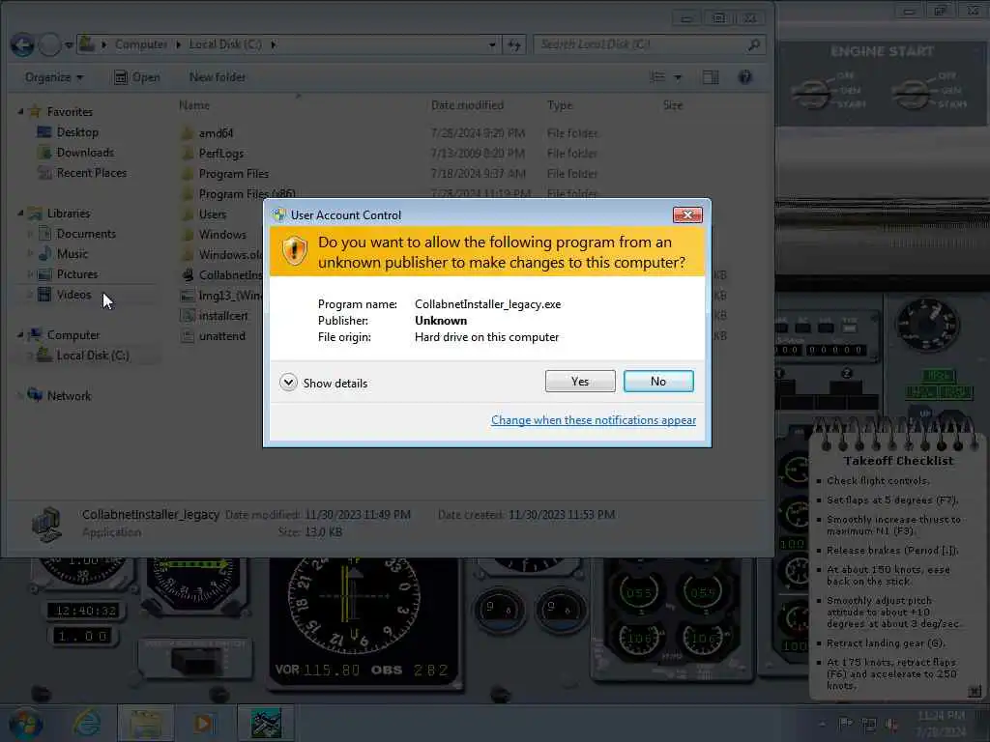
Task: Click the taskbar clock
Action: click(x=940, y=724)
